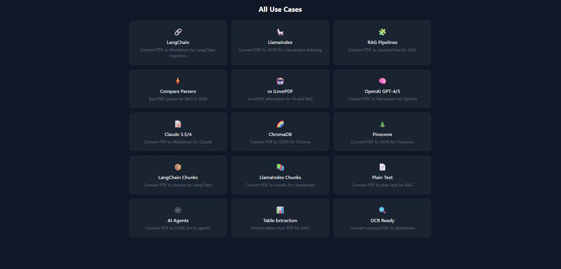Click 'Convert PDF to JSON for Pinecone'

[x=382, y=142]
